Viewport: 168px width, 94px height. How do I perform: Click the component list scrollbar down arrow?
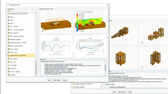pos(36,75)
